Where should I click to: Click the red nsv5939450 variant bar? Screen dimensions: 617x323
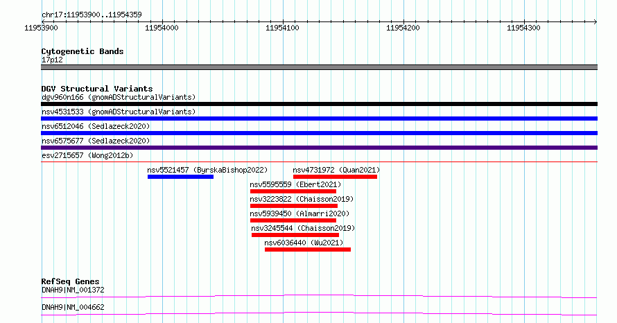[x=293, y=220]
